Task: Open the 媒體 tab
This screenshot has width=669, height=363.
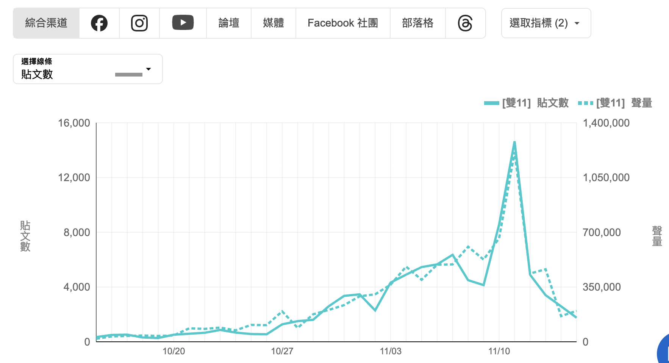Action: coord(274,23)
